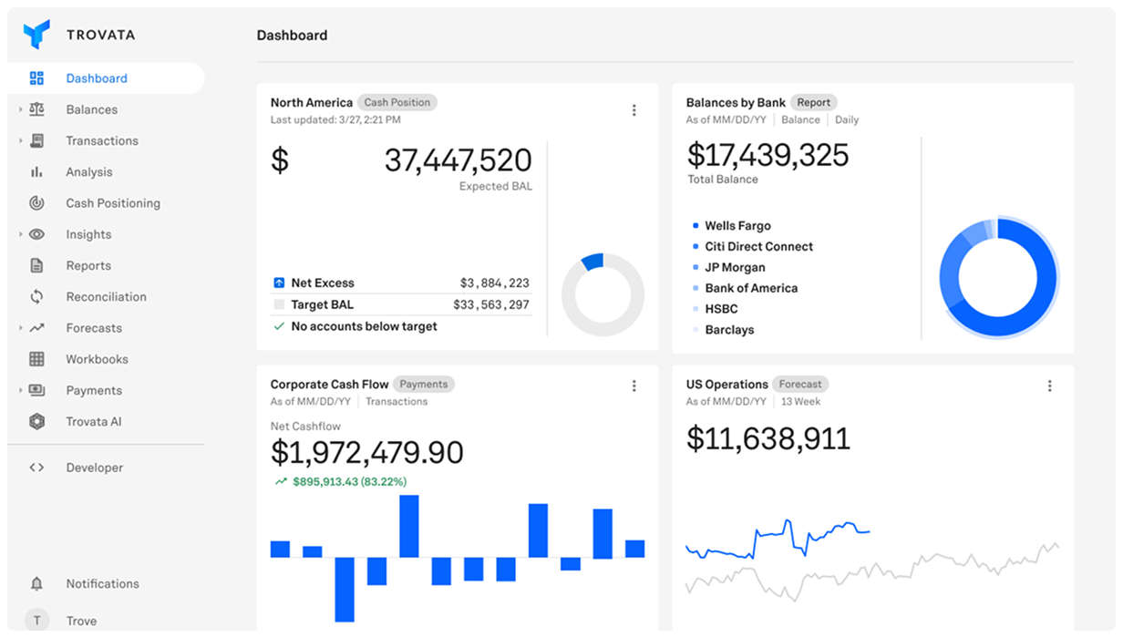Viewport: 1123px width, 638px height.
Task: Open the Reconciliation sync icon
Action: (36, 297)
